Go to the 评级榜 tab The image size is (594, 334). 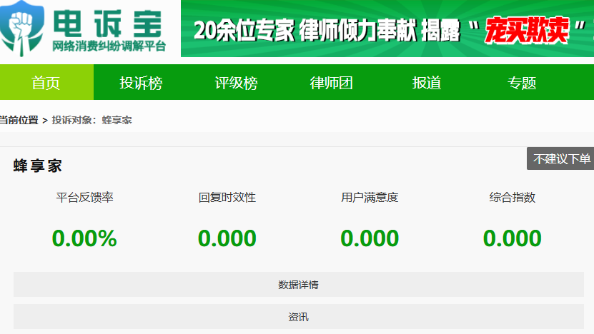coord(236,83)
